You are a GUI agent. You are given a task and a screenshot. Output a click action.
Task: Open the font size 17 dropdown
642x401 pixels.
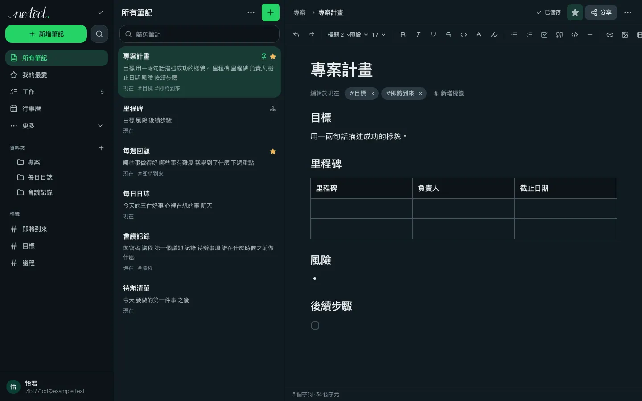pyautogui.click(x=379, y=35)
